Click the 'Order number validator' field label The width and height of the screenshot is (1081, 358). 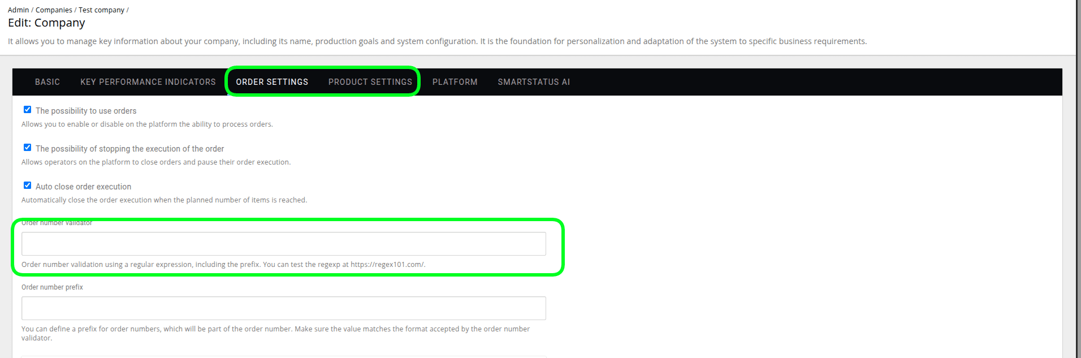point(57,223)
